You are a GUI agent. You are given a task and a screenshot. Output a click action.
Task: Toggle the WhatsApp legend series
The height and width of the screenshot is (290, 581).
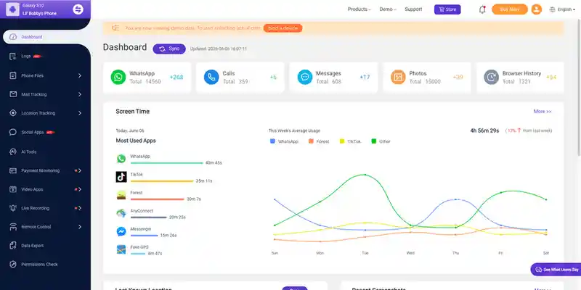pos(284,141)
